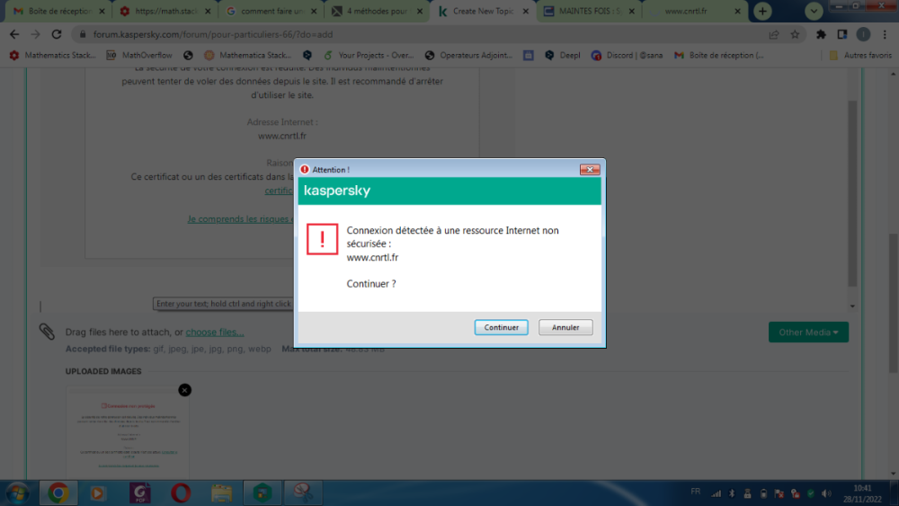Open the Chrome profile avatar

[863, 34]
